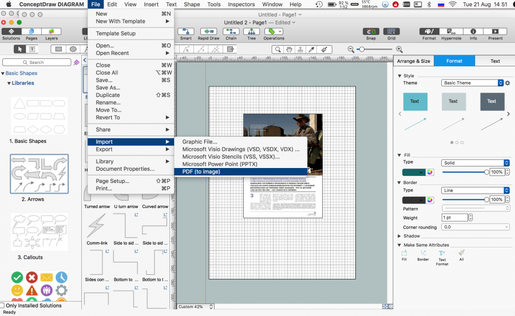Click the fill opacity slider
The image size is (515, 316).
click(x=465, y=172)
